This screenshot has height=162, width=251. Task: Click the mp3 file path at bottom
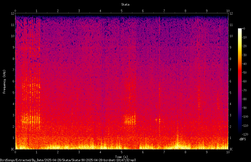[68, 160]
